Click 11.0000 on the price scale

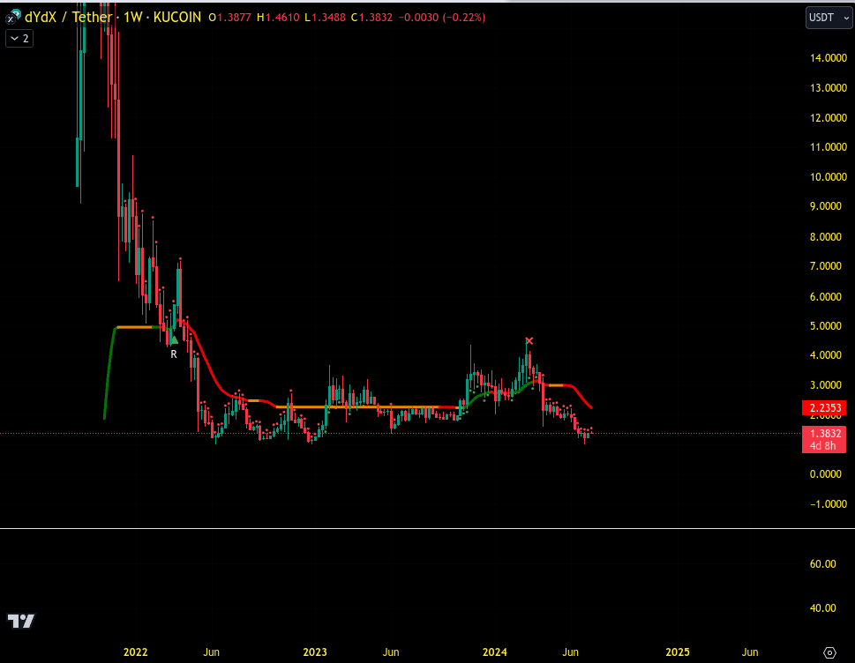(829, 147)
